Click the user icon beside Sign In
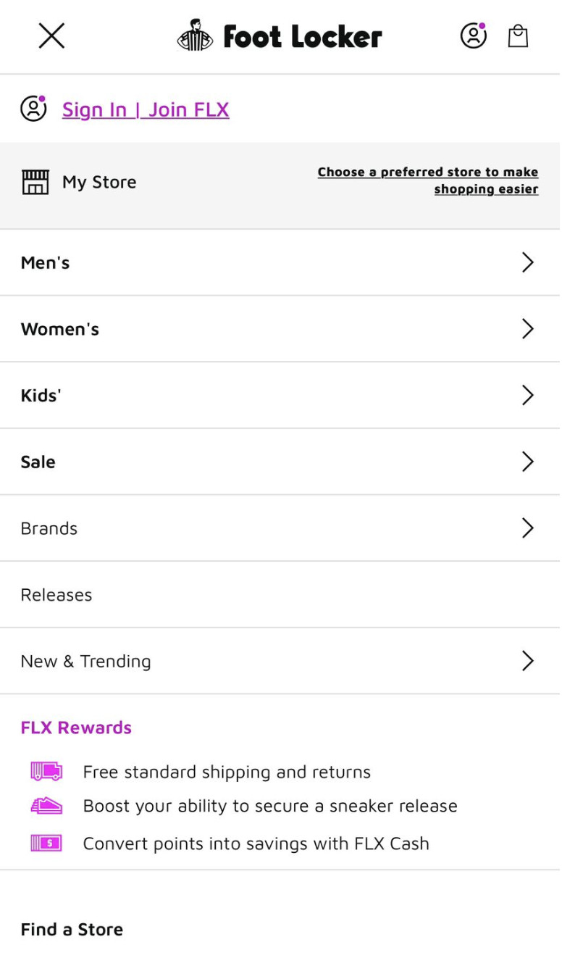The height and width of the screenshot is (958, 562). pos(33,109)
